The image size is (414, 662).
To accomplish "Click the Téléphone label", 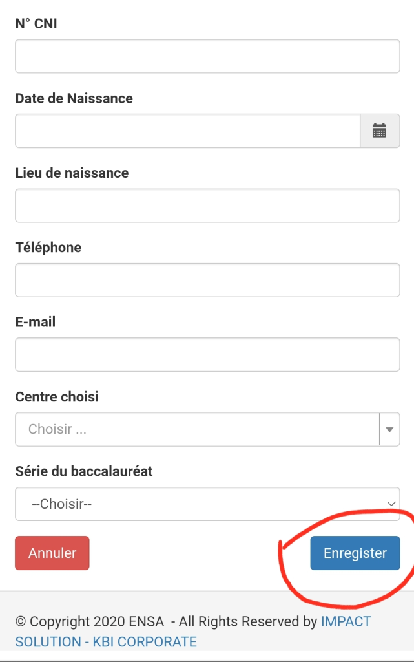I will 48,248.
